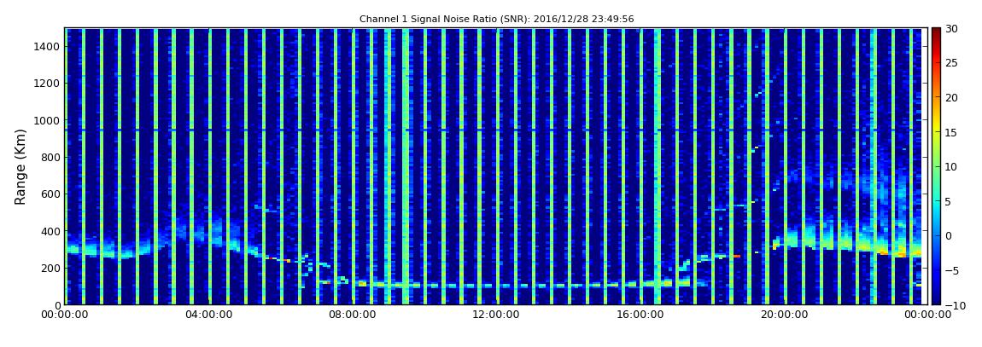Click the 200 range tick label
The width and height of the screenshot is (982, 347).
[50, 269]
